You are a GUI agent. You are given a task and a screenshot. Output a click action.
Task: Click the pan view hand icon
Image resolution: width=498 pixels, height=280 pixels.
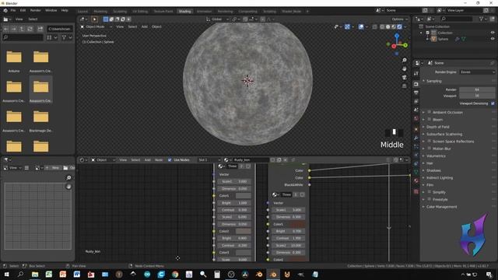(x=405, y=68)
